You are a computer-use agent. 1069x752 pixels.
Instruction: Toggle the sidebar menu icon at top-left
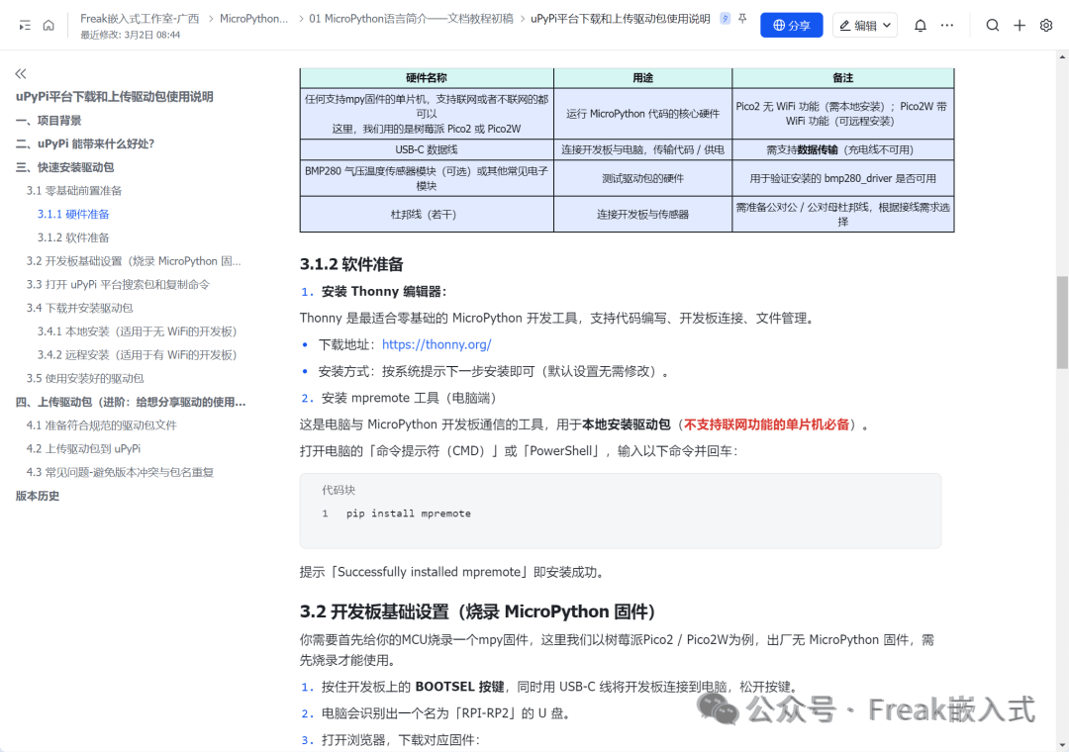24,26
